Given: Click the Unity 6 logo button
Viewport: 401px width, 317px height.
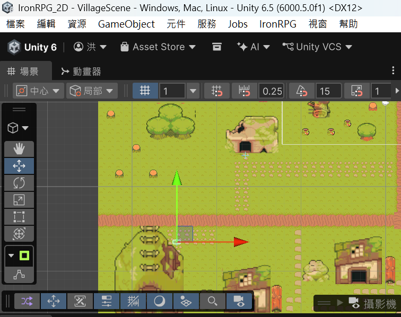Looking at the screenshot, I should 32,47.
